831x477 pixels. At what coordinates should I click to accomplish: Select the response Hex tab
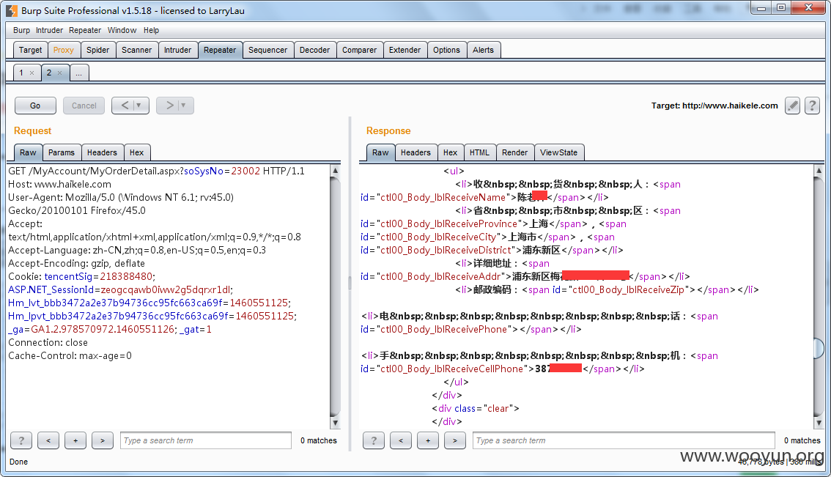pos(451,152)
